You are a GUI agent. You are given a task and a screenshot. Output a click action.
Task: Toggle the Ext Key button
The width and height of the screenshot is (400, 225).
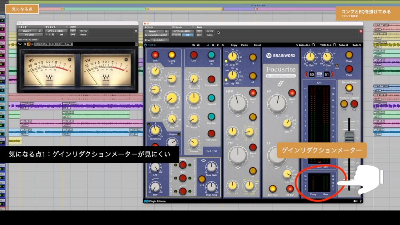211,116
